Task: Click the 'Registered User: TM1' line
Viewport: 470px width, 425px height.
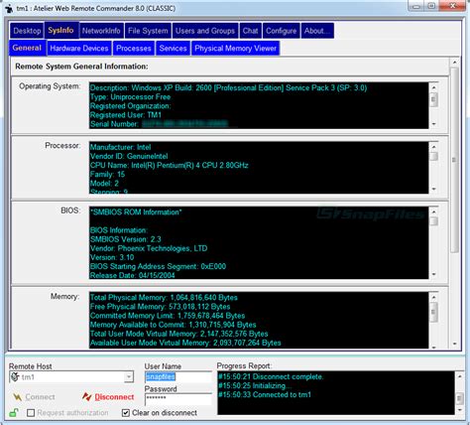Action: pyautogui.click(x=126, y=115)
